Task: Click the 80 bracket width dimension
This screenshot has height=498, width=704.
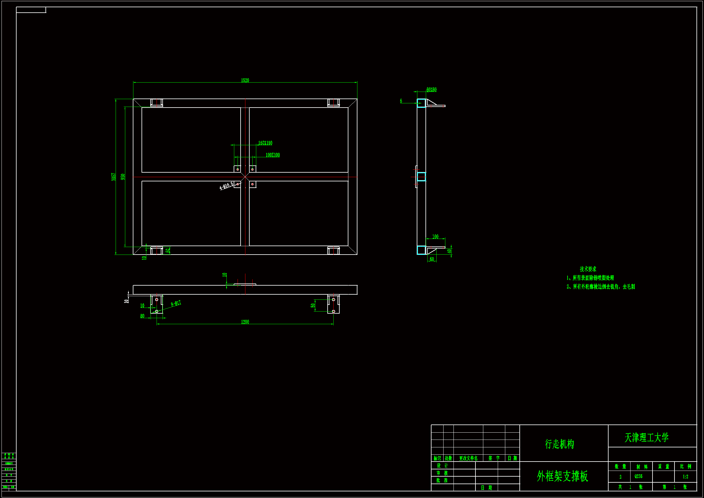Action: point(142,316)
